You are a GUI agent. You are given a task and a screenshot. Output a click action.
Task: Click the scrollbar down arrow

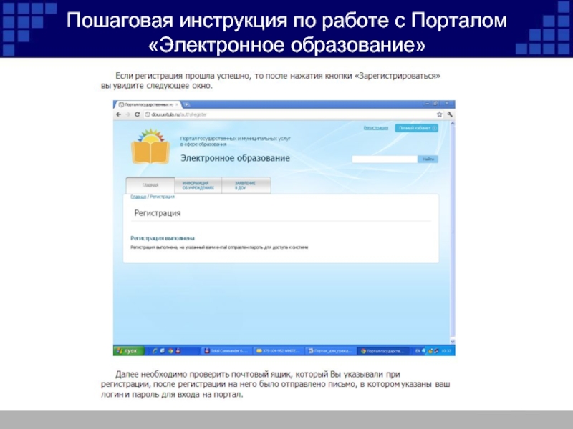tap(453, 342)
